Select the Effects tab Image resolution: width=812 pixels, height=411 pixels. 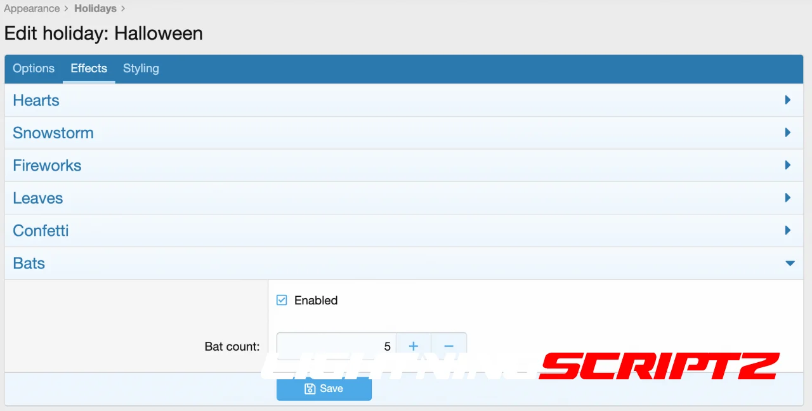point(89,68)
